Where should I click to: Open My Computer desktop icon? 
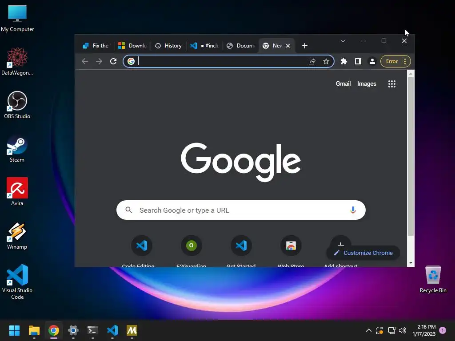tap(17, 19)
